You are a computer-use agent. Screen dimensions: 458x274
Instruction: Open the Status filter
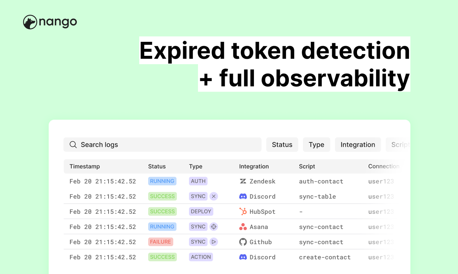[282, 145]
